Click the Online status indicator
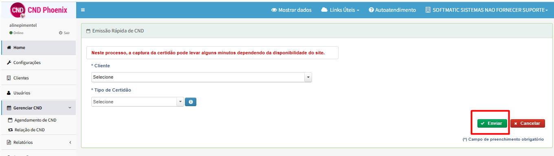554x156 pixels. coord(16,33)
